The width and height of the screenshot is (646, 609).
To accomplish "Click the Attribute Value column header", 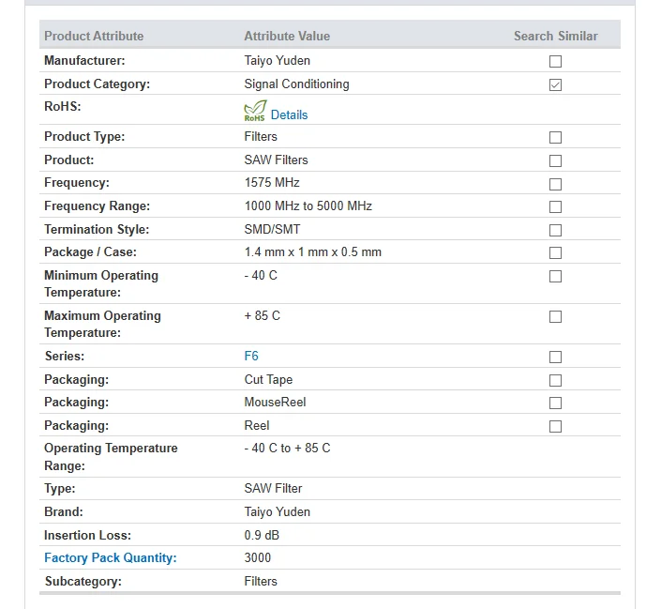I will pos(287,36).
